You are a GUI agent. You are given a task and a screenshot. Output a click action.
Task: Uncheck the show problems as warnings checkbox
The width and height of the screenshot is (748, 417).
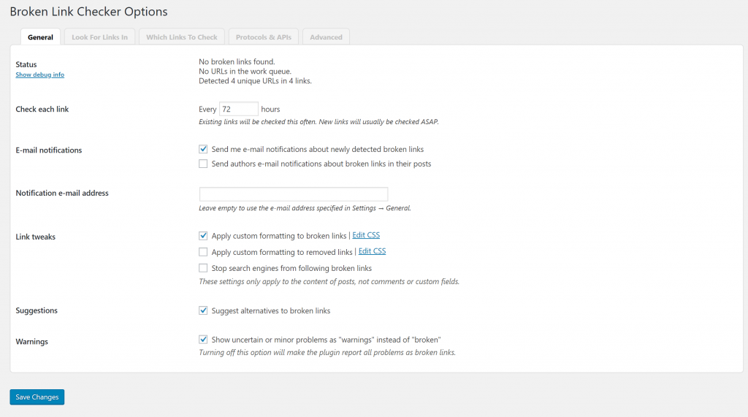pos(203,340)
